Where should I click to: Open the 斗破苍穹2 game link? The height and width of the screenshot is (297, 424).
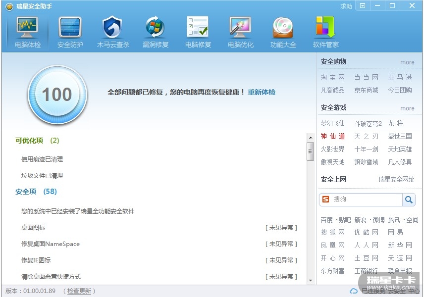point(368,123)
